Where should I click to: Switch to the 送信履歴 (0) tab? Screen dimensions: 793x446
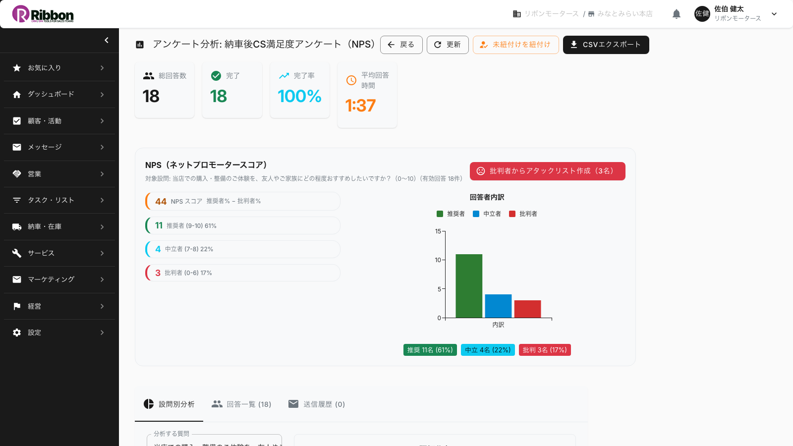pyautogui.click(x=317, y=404)
